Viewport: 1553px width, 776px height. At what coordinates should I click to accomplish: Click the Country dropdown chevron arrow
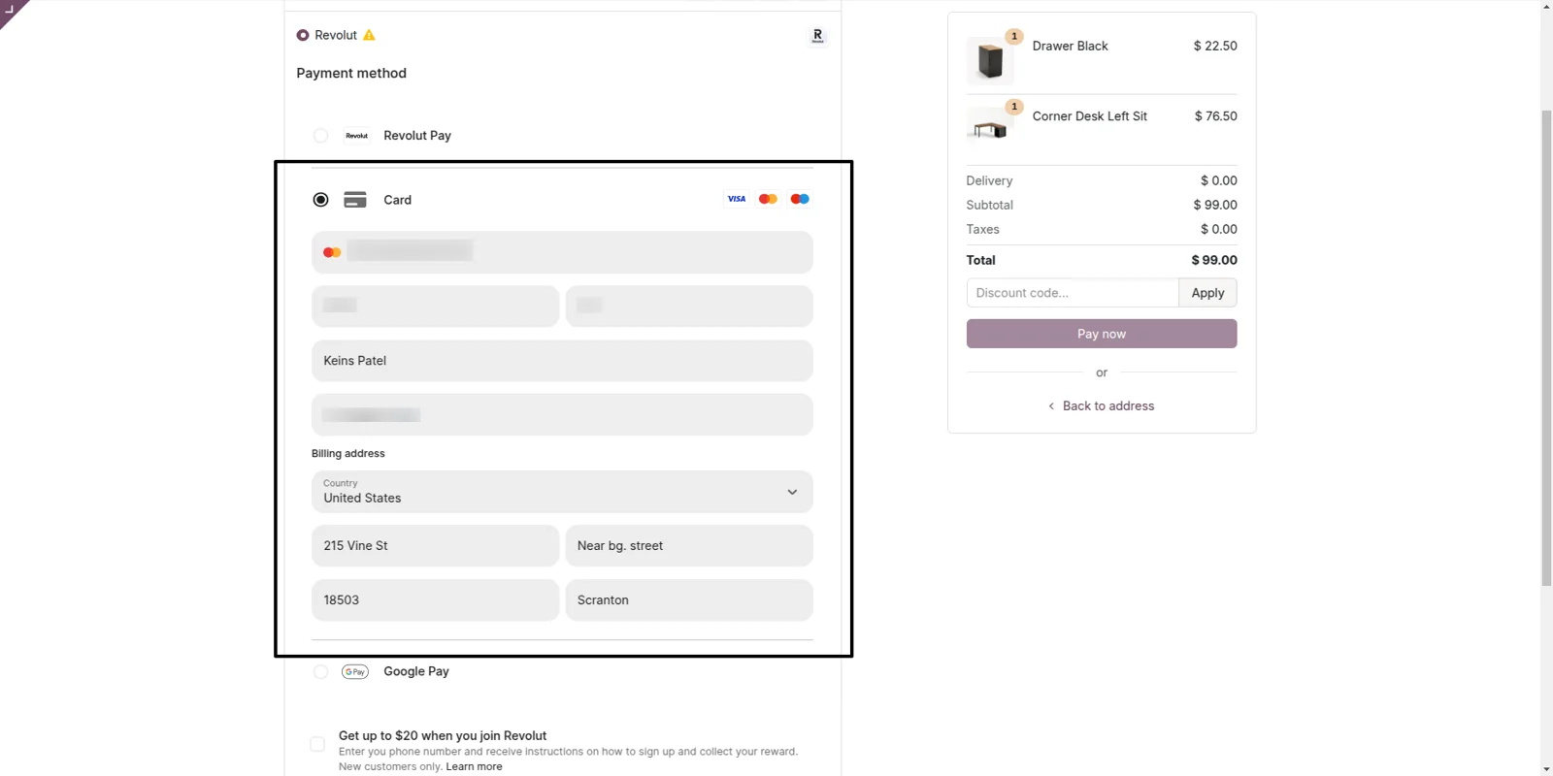(x=792, y=492)
